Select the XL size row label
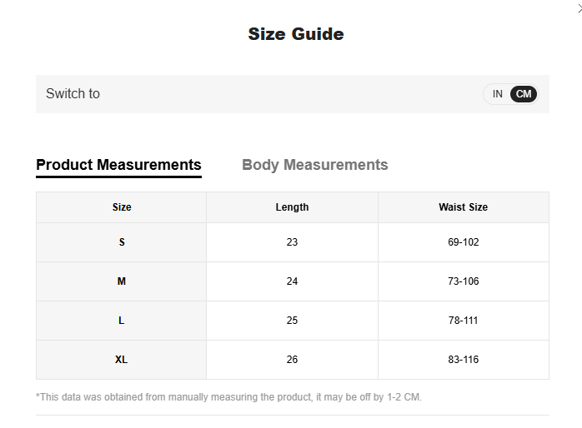 pyautogui.click(x=122, y=360)
